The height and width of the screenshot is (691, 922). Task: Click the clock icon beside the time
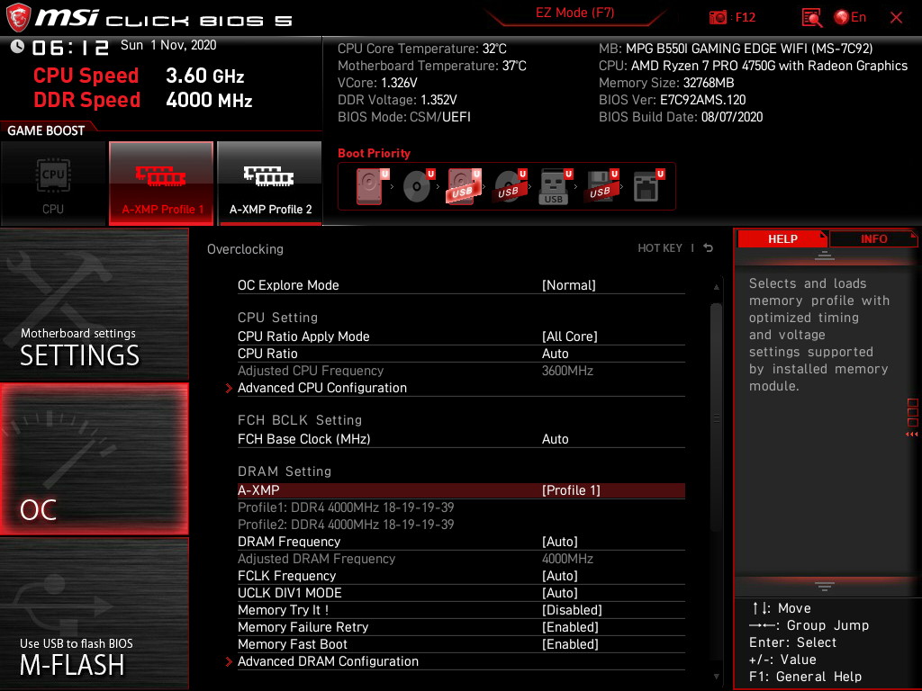click(18, 46)
